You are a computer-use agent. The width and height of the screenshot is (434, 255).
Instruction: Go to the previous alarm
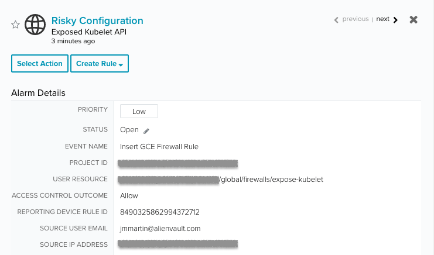pos(356,19)
